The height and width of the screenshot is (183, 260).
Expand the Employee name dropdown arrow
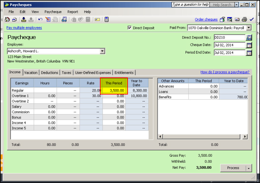point(102,51)
